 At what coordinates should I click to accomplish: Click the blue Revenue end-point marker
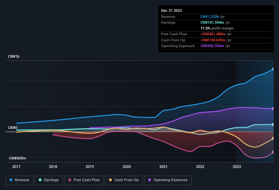273,69
